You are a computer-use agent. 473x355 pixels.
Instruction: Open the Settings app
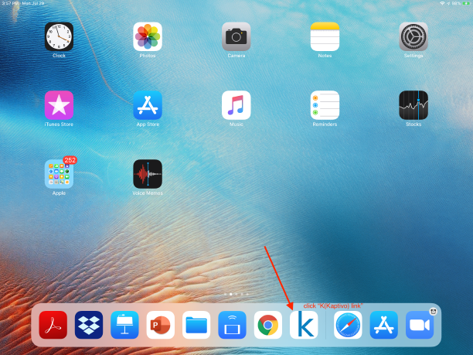tap(413, 36)
